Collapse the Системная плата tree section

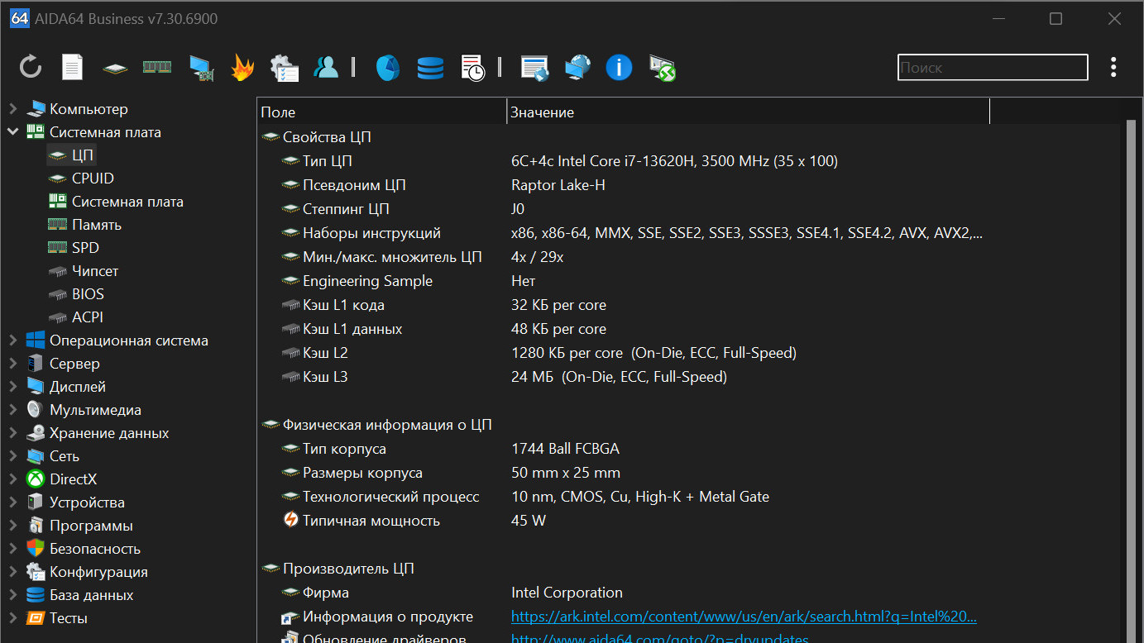13,132
